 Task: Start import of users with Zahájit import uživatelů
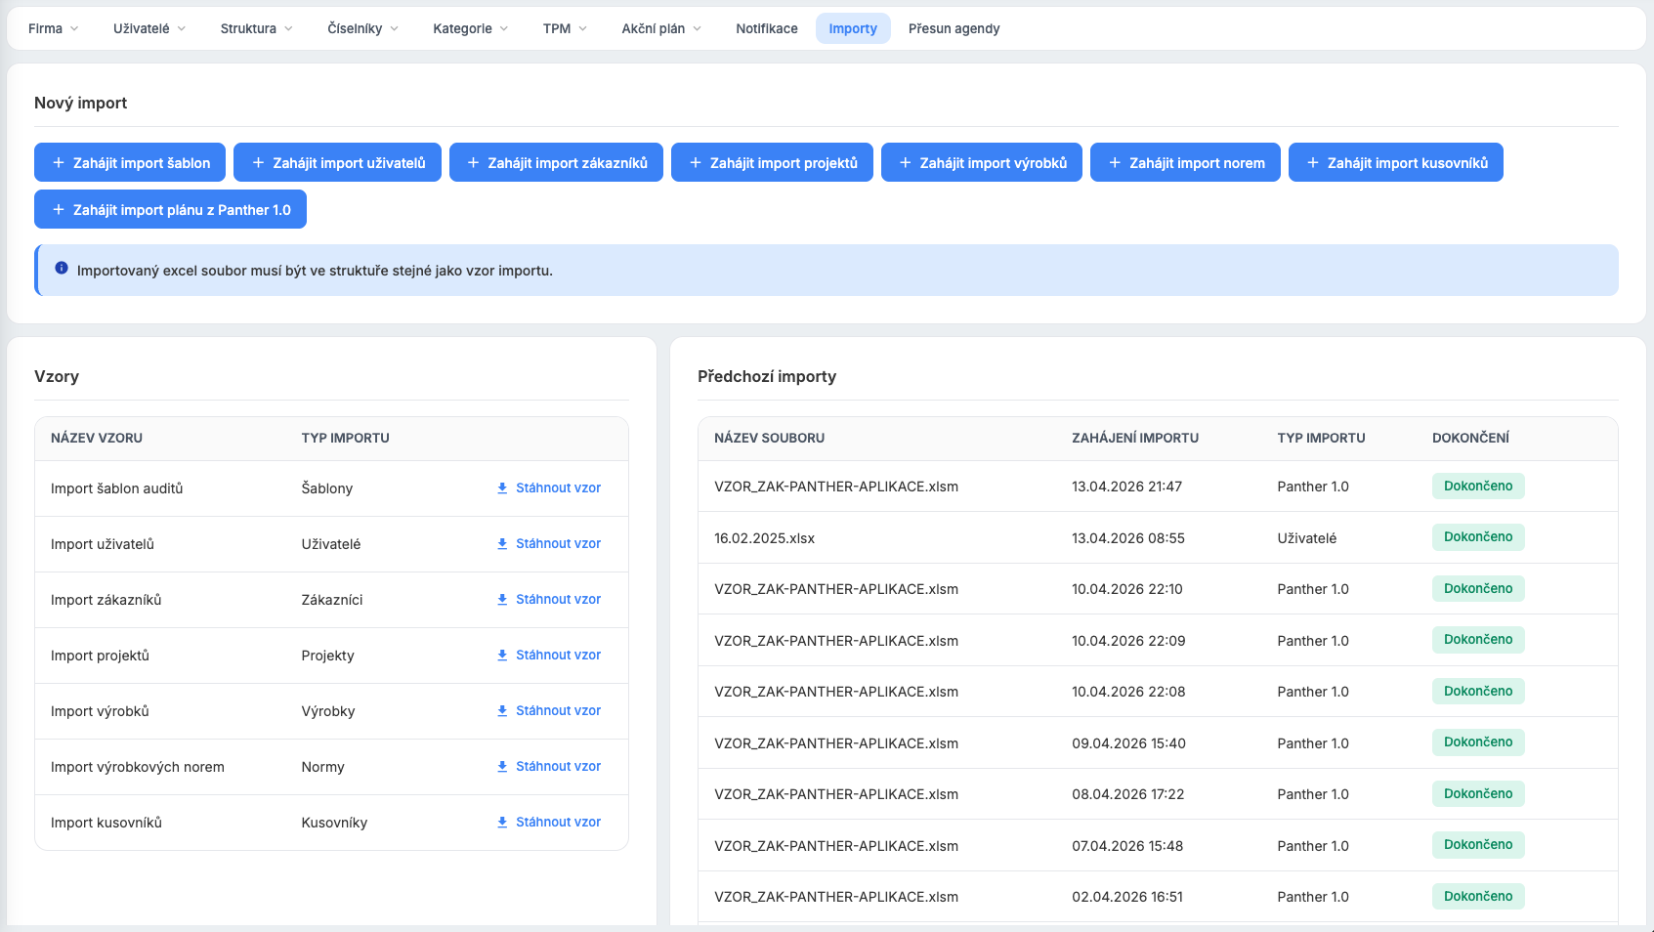pos(337,163)
